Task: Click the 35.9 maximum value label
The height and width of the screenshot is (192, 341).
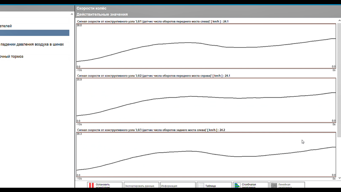Action: [x=79, y=80]
